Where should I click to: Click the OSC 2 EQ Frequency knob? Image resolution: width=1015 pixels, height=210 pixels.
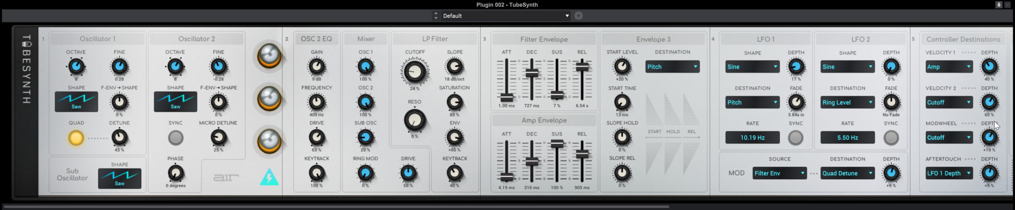pos(316,102)
